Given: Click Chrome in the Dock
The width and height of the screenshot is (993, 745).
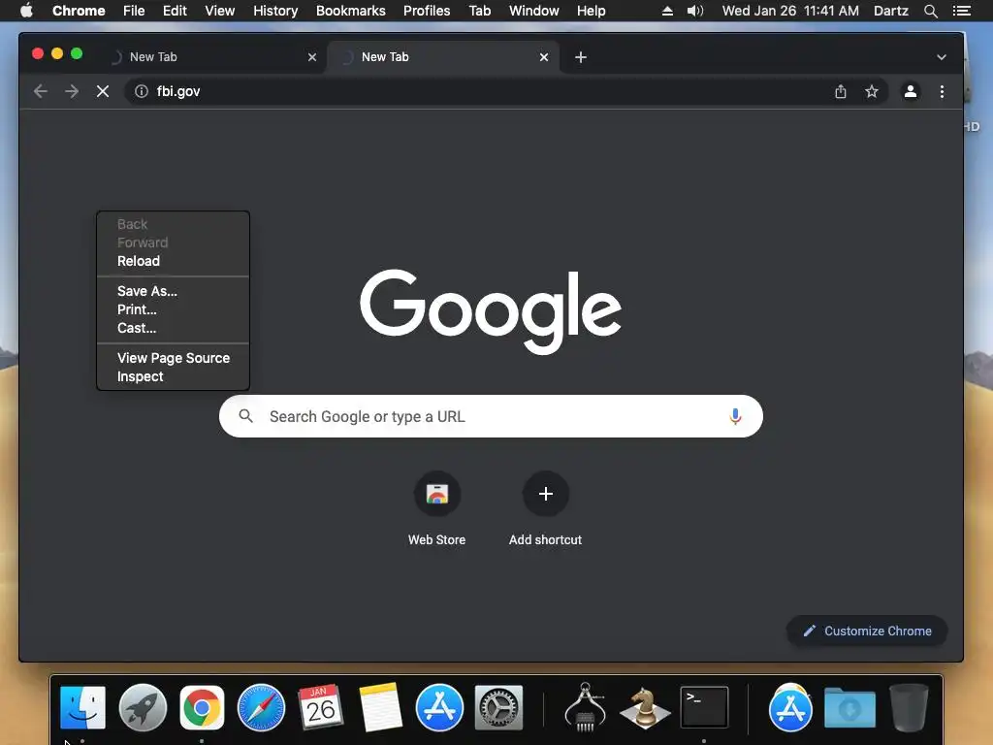Looking at the screenshot, I should [202, 707].
